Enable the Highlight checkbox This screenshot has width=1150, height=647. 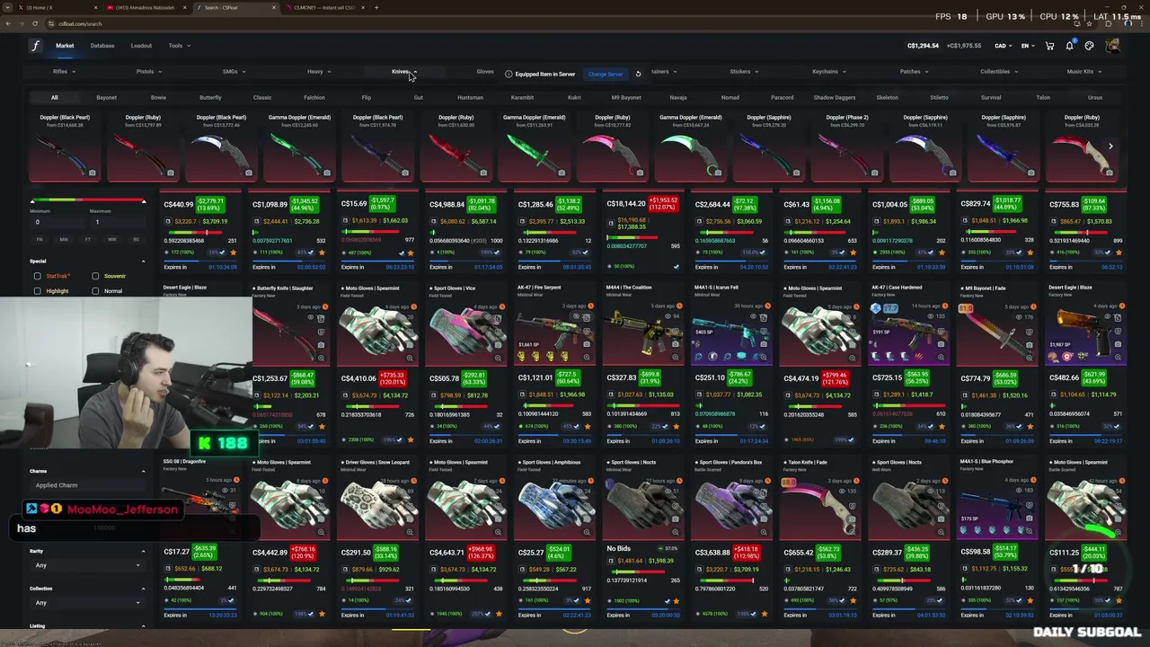(x=37, y=290)
